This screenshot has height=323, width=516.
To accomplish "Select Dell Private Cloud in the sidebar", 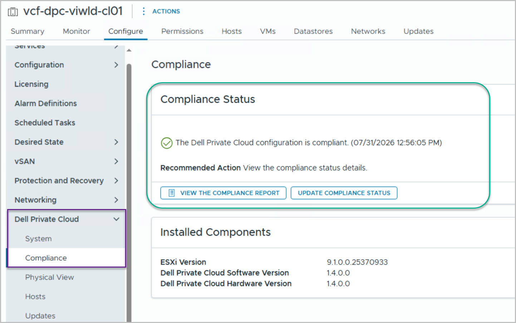I will point(47,219).
